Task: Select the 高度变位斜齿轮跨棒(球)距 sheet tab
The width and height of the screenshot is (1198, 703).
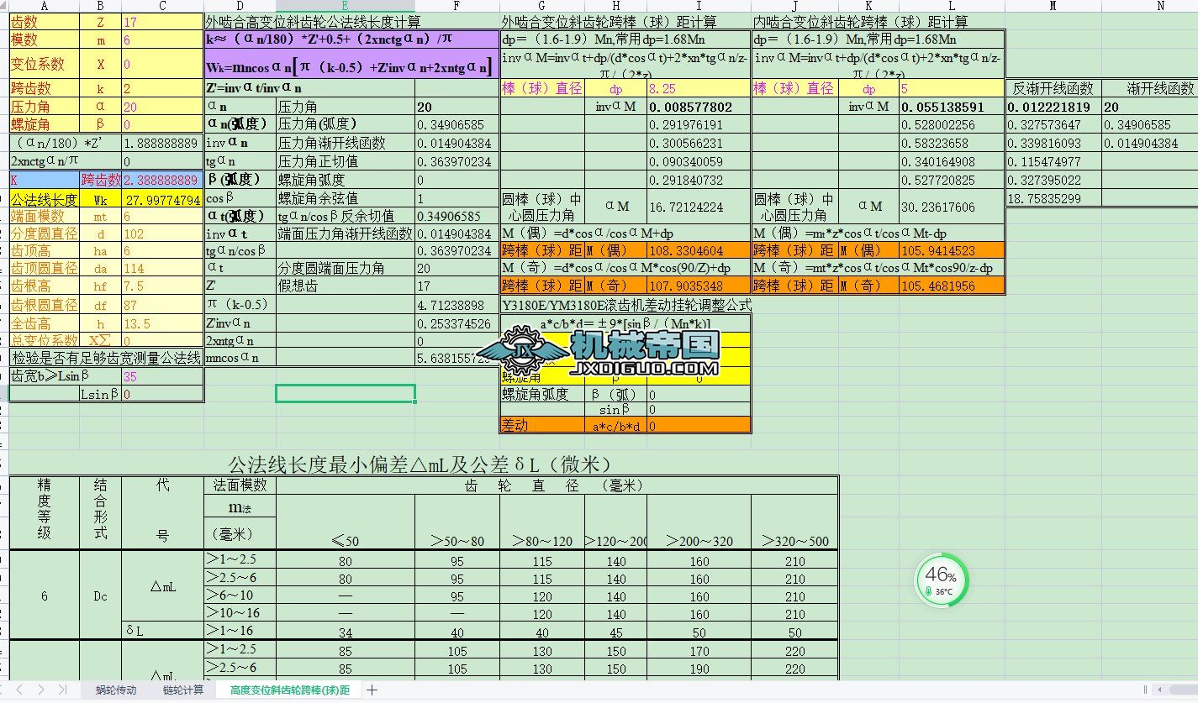Action: pos(290,690)
